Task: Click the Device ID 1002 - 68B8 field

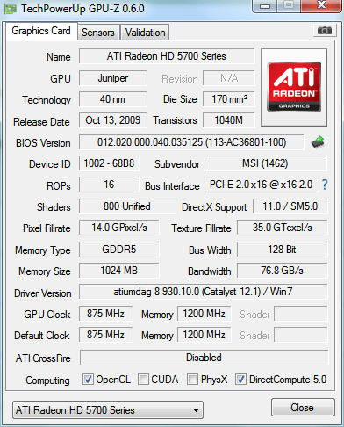Action: [109, 163]
